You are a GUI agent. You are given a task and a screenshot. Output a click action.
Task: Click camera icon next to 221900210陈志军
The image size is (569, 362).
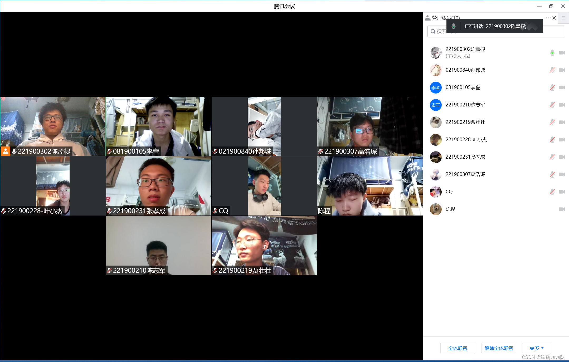point(562,105)
